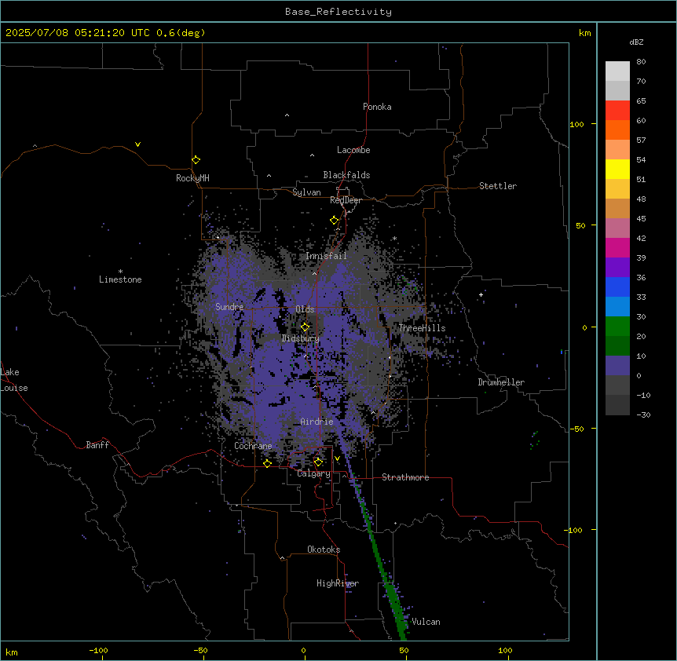Click the Didsbury town label
The image size is (677, 661).
(300, 338)
